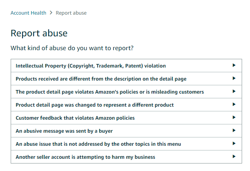The image size is (250, 171).
Task: Click the chevron separator after Account Health
Action: 51,13
